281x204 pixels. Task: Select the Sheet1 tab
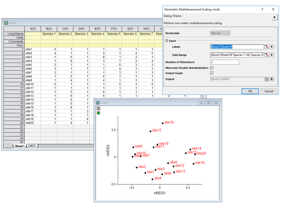20,146
